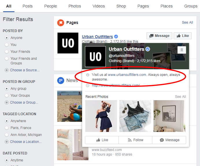Select the Anywhere location radio
Image resolution: width=200 pixels, height=166 pixels.
(x=7, y=121)
